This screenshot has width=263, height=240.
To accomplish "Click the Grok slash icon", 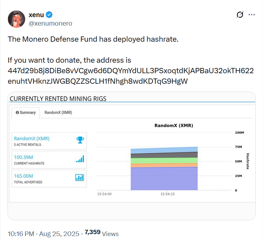I will click(240, 15).
